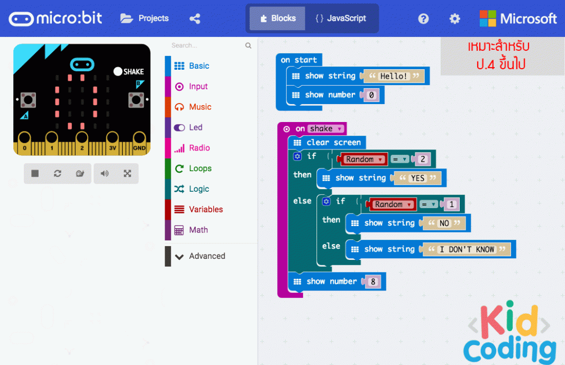Click the gear on the first if block
The width and height of the screenshot is (565, 365).
click(x=297, y=156)
